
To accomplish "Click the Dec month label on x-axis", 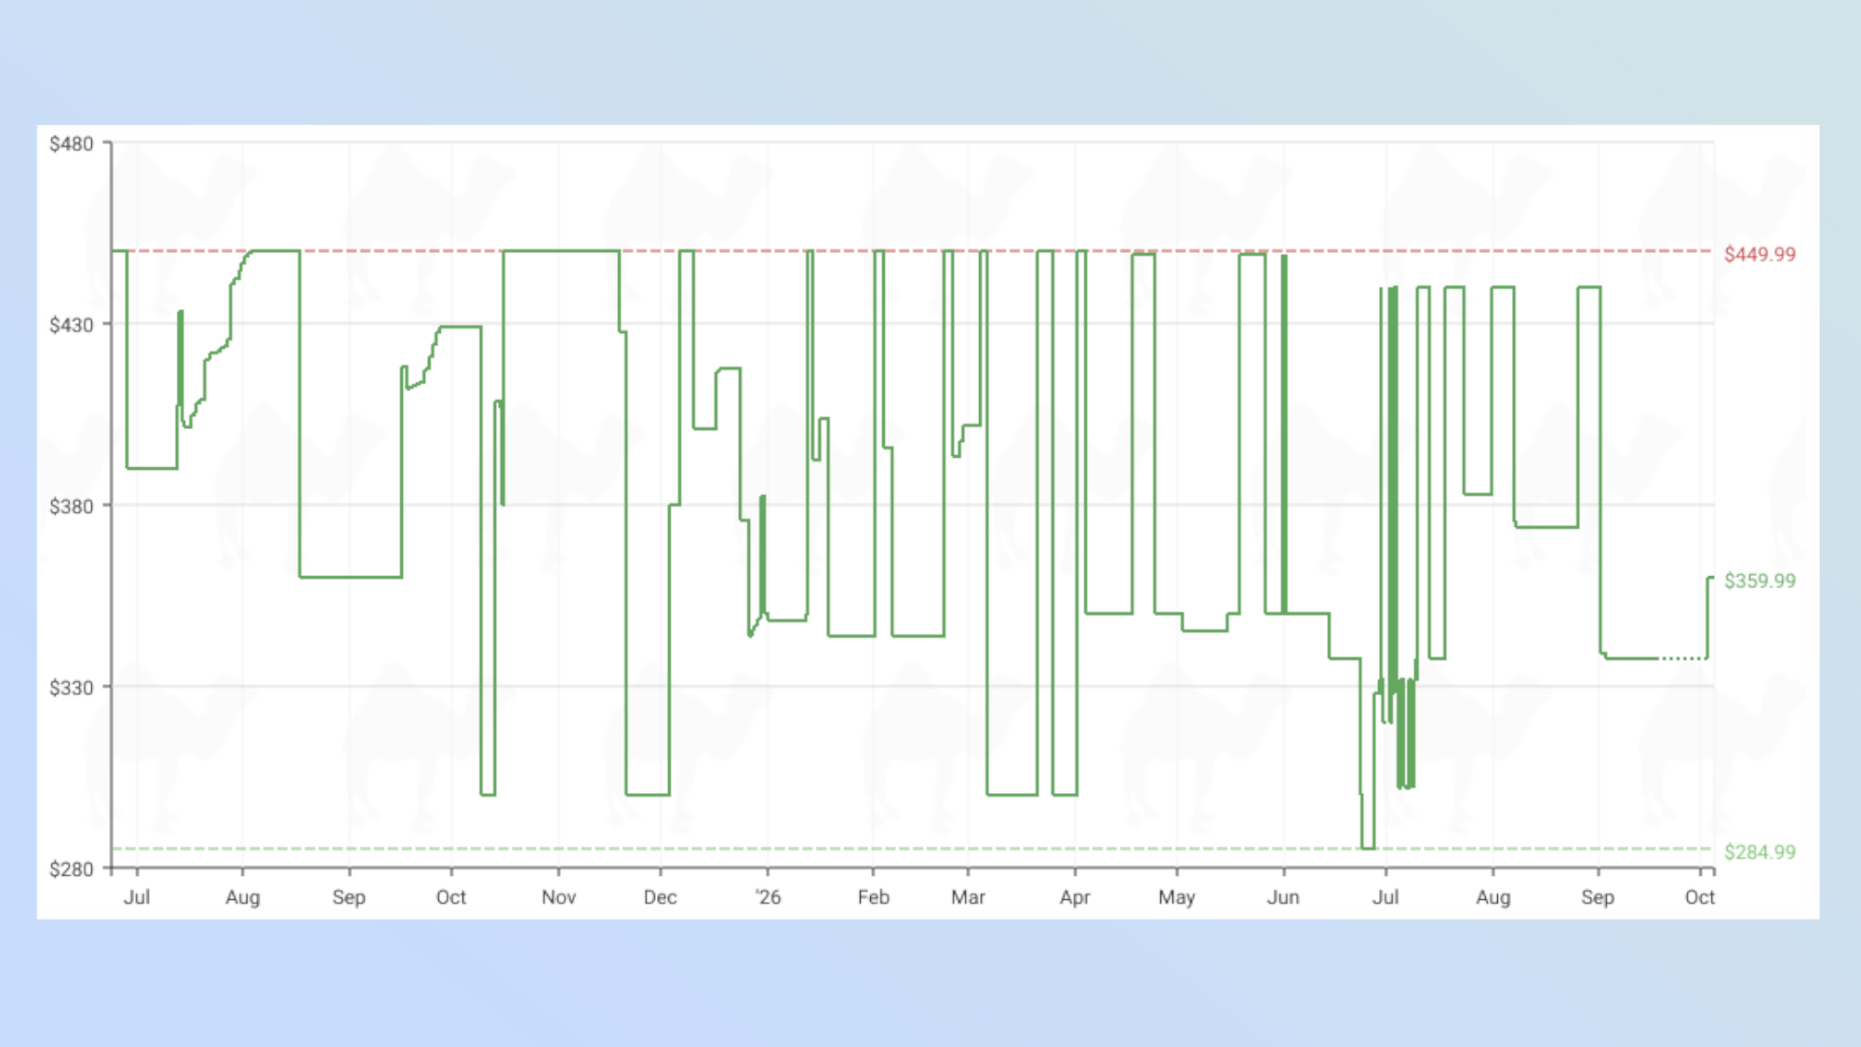I will pyautogui.click(x=660, y=897).
